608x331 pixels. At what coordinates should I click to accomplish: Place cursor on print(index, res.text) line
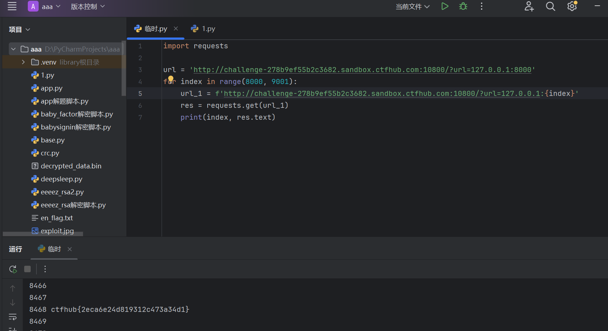pyautogui.click(x=228, y=117)
